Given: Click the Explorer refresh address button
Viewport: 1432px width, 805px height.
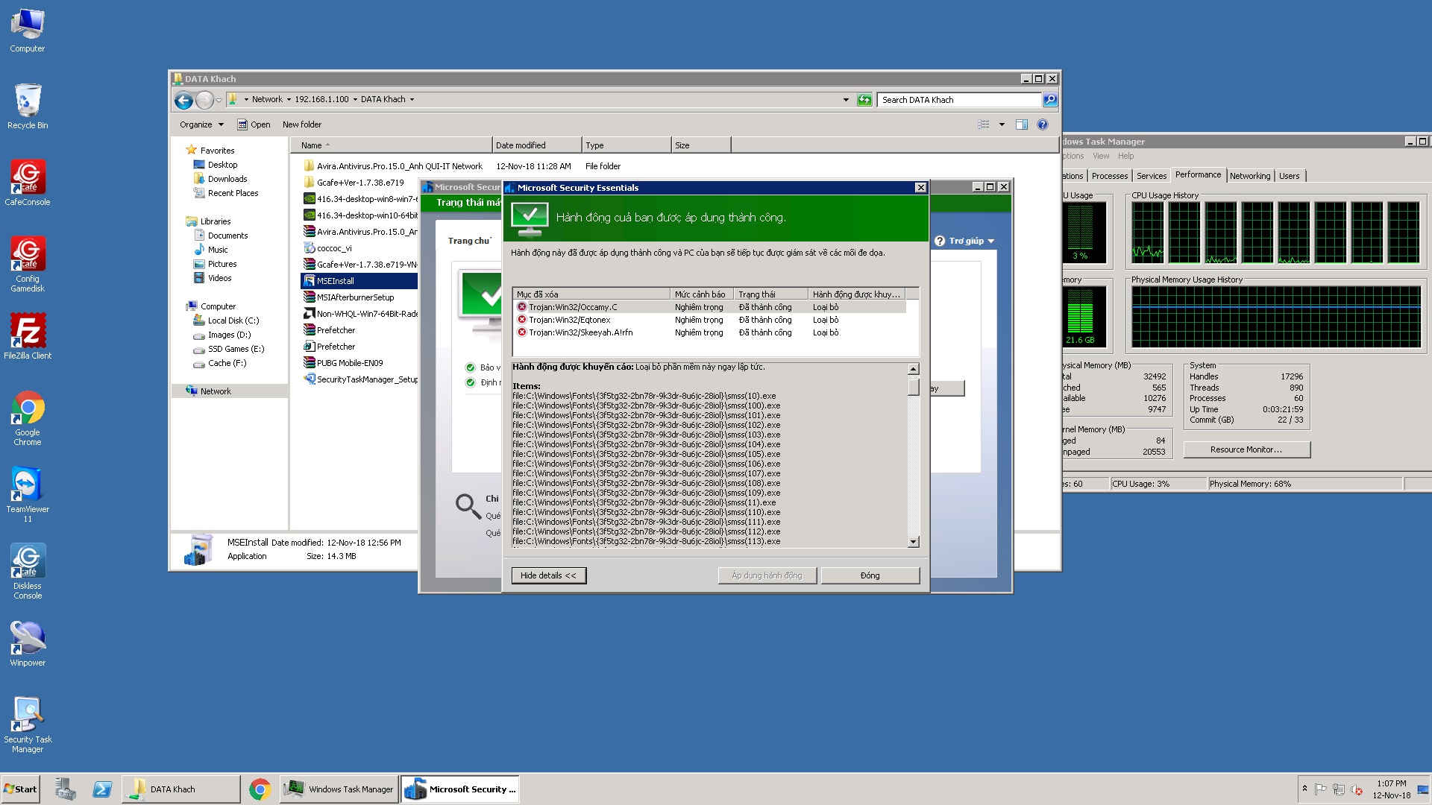Looking at the screenshot, I should 864,100.
